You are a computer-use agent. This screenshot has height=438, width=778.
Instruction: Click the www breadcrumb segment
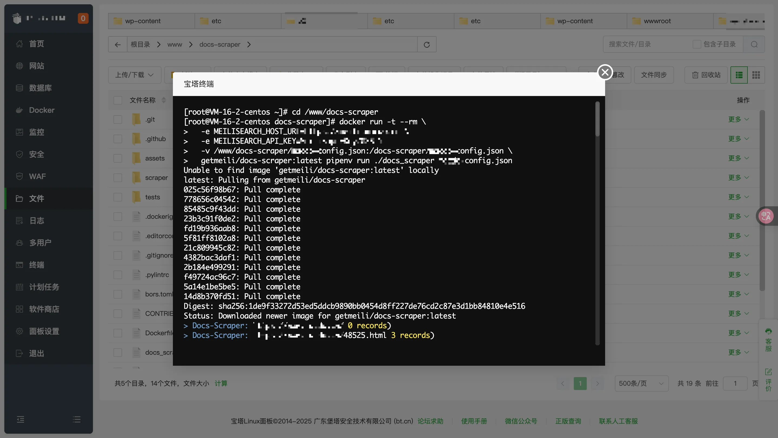coord(175,45)
